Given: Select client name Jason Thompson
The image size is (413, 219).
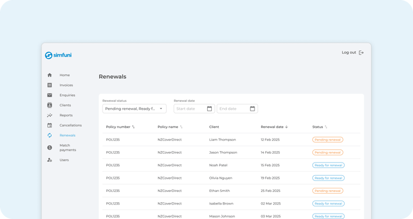Looking at the screenshot, I should point(223,152).
